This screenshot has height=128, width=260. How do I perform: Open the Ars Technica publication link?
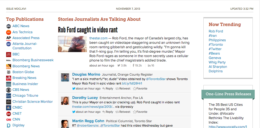tap(22, 32)
